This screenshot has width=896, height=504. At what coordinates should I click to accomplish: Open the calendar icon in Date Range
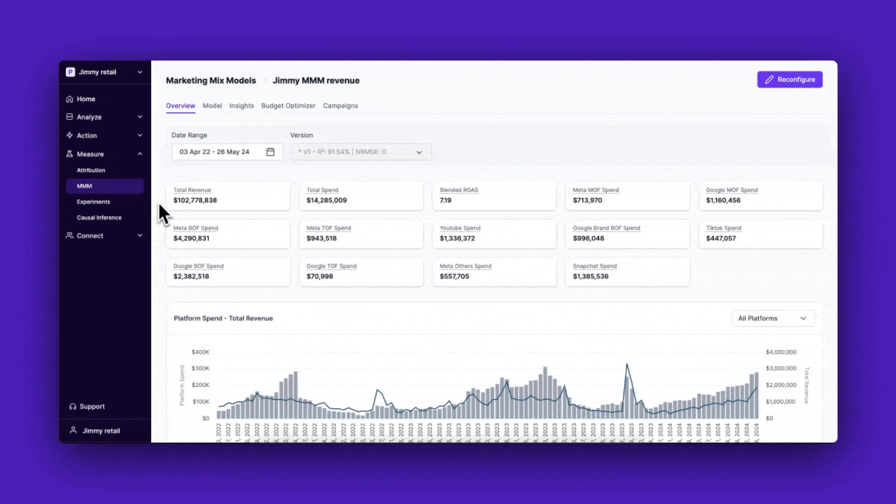coord(270,152)
